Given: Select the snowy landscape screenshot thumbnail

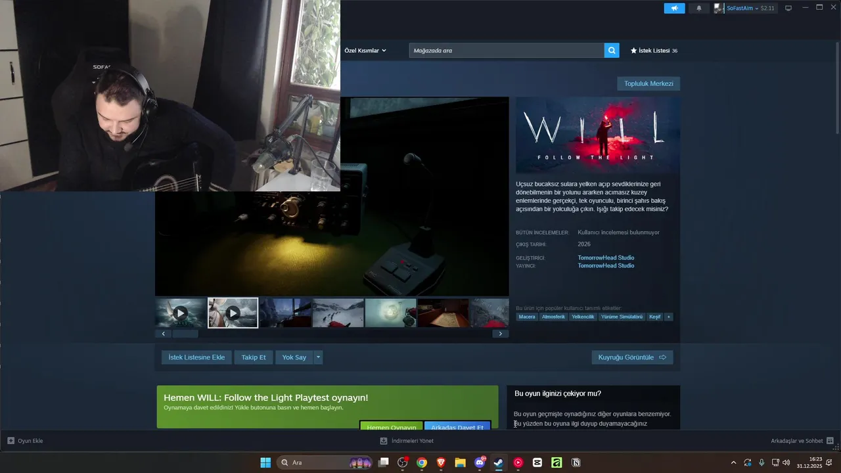Looking at the screenshot, I should 338,313.
